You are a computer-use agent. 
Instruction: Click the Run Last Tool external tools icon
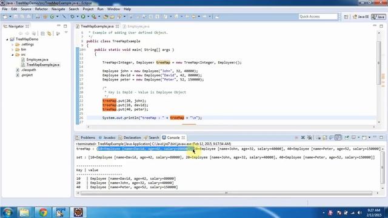coord(94,16)
